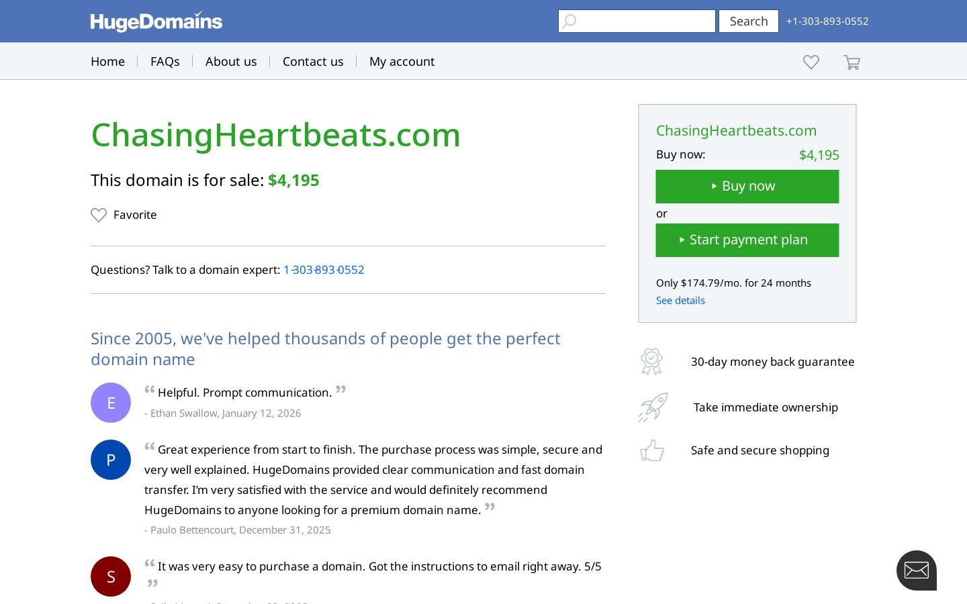Click the HugeDomains logo

(x=156, y=21)
